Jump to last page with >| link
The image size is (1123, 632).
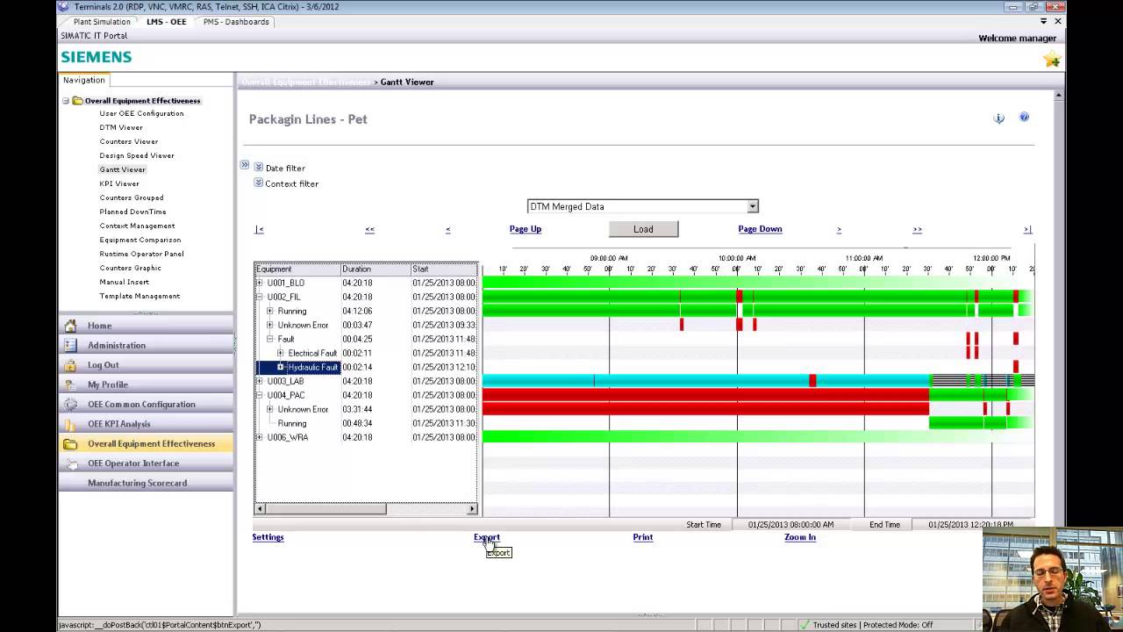(x=1027, y=229)
